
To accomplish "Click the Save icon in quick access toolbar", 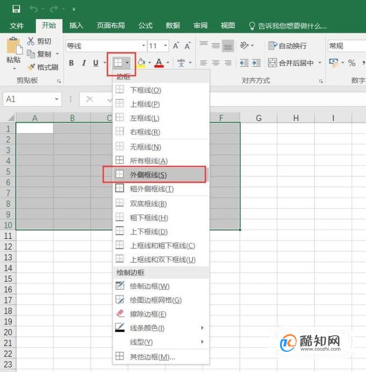I will pos(16,9).
